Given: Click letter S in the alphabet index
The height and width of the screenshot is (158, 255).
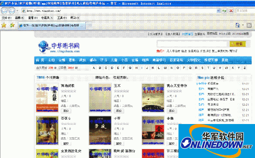Looking at the screenshot, I should pos(202,68).
